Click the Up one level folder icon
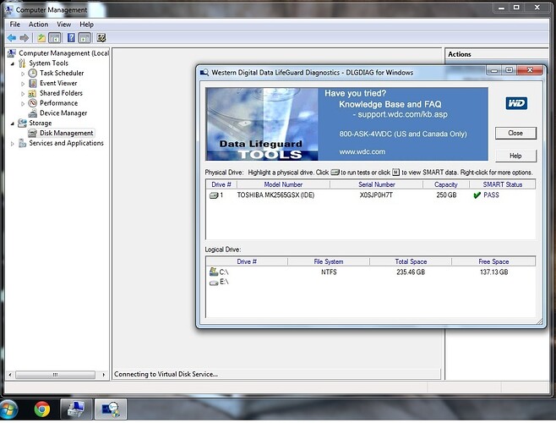This screenshot has width=556, height=423. (41, 38)
